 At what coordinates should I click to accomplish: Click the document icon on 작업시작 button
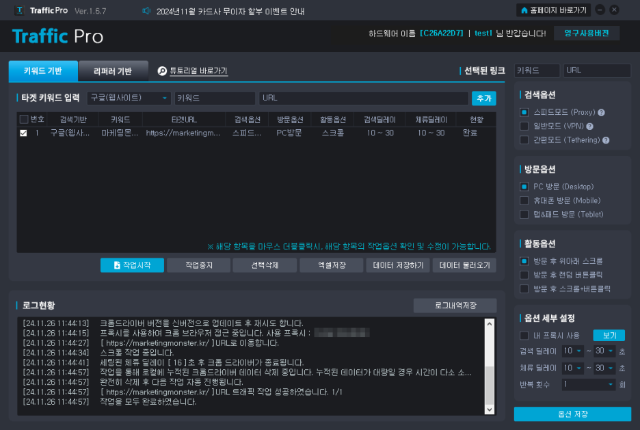click(117, 265)
